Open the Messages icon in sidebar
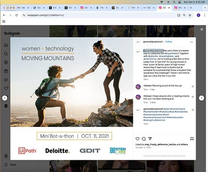The width and height of the screenshot is (208, 172). click(6, 80)
